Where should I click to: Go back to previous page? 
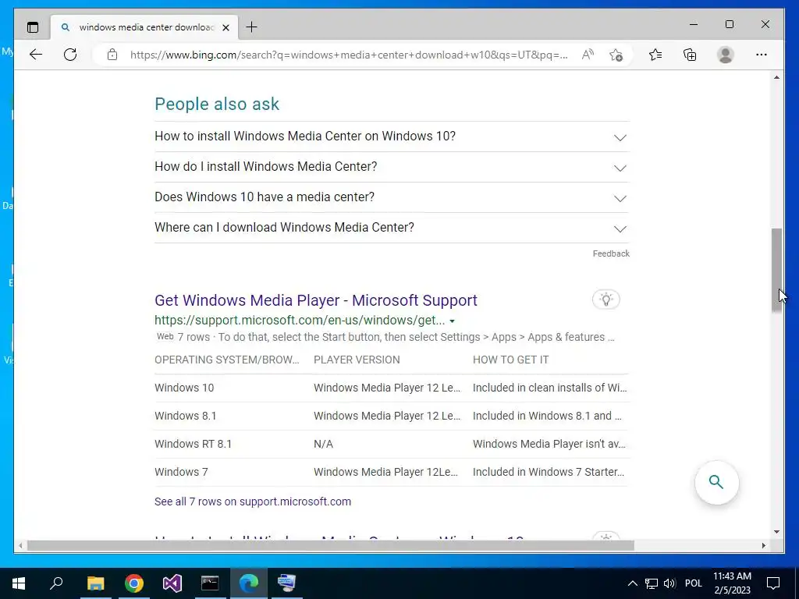click(x=35, y=55)
